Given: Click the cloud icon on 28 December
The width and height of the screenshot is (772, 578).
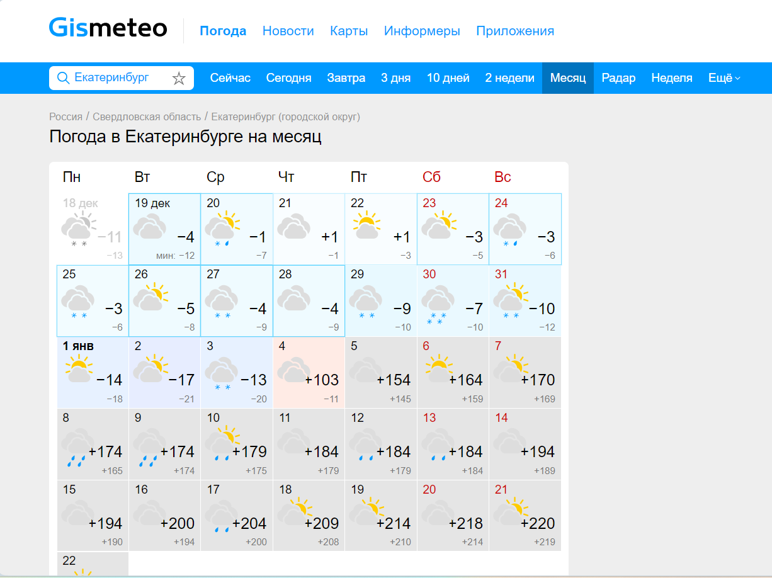Looking at the screenshot, I should tap(293, 298).
